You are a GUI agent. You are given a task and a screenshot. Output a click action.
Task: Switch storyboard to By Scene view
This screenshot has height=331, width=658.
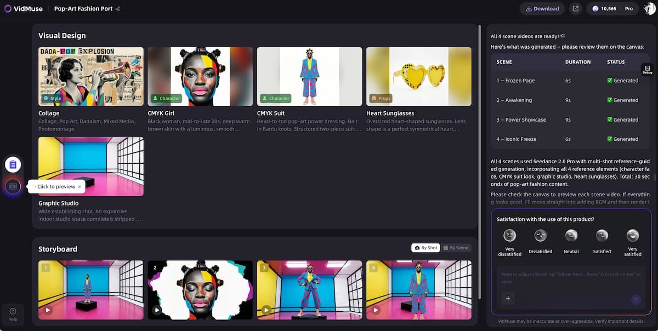(x=456, y=248)
